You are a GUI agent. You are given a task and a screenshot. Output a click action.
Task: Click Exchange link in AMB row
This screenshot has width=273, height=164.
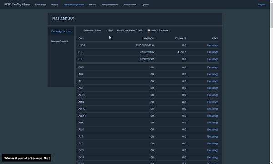[212, 102]
